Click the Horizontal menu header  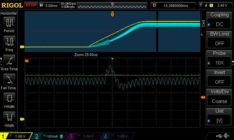[x=8, y=13]
